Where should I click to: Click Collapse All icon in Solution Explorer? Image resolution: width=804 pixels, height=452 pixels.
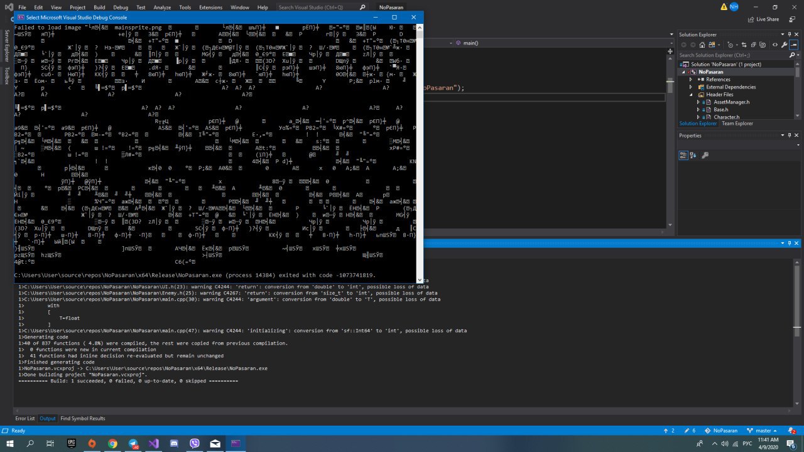[753, 45]
